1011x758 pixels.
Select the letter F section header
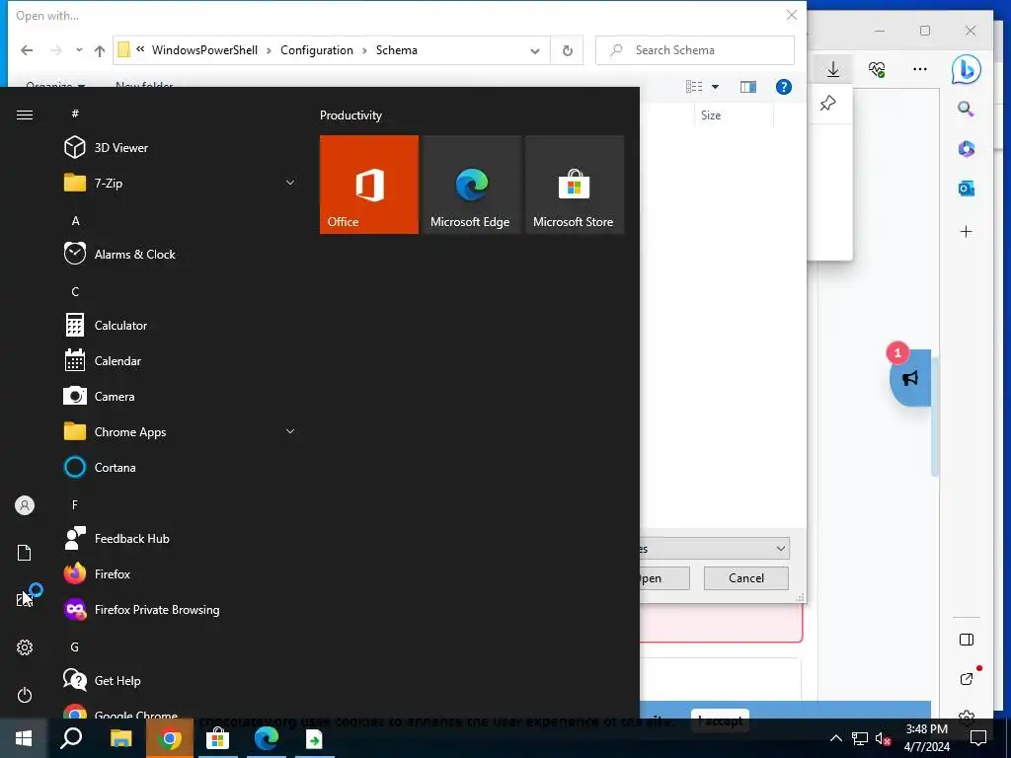click(75, 504)
